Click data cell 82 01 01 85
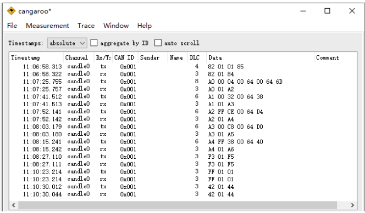This screenshot has height=213, width=365. [226, 67]
